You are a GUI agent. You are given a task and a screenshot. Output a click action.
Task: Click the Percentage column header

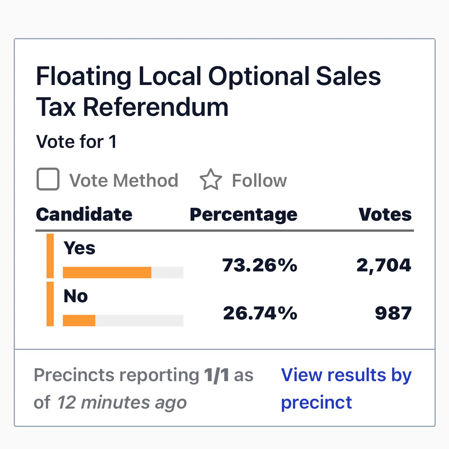click(244, 215)
